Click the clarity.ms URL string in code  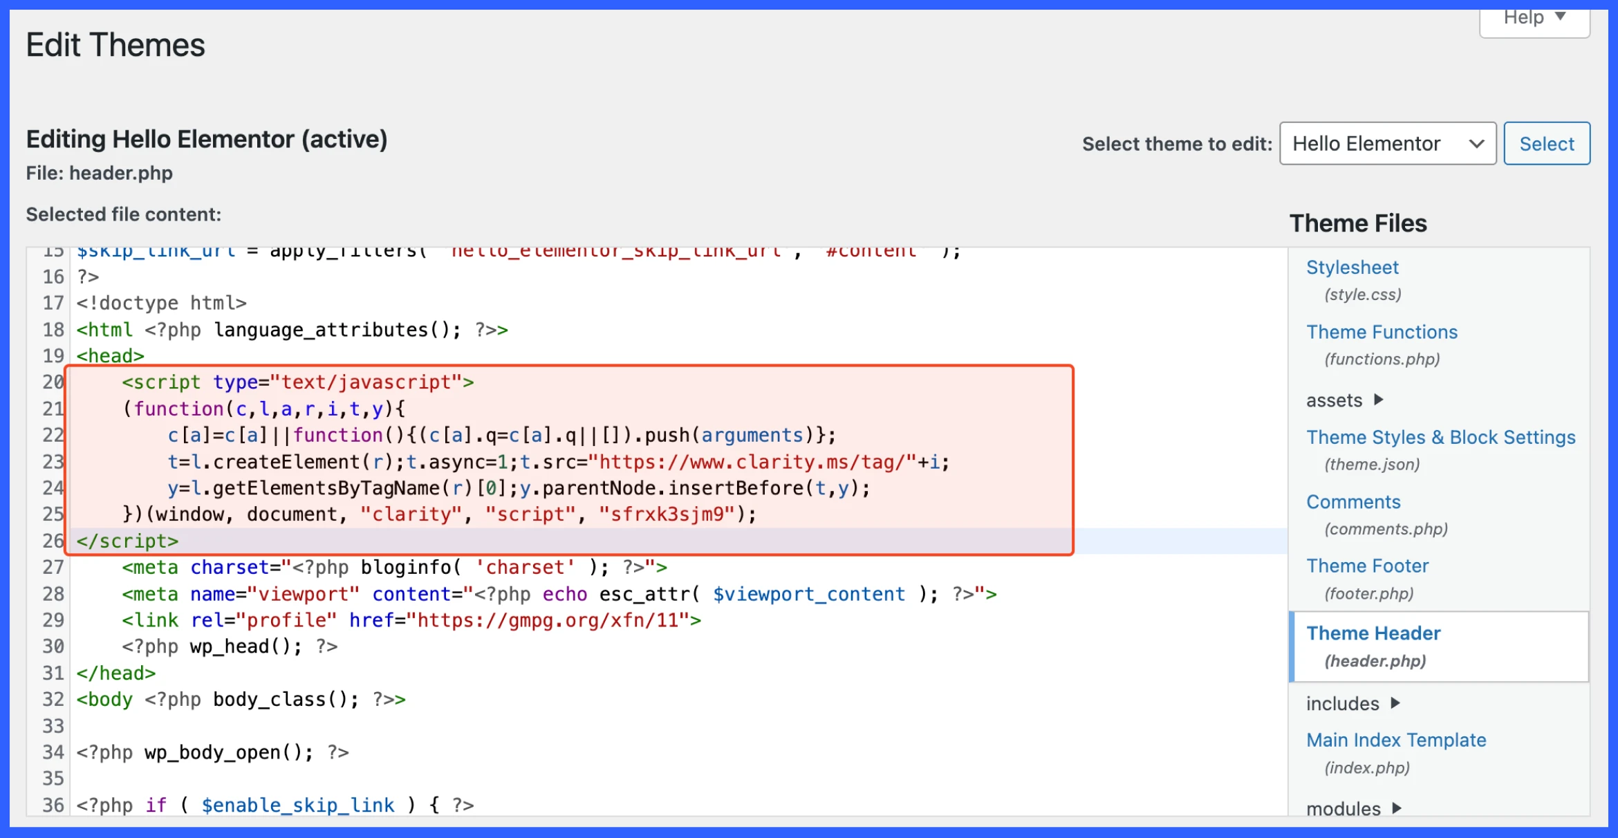coord(752,463)
